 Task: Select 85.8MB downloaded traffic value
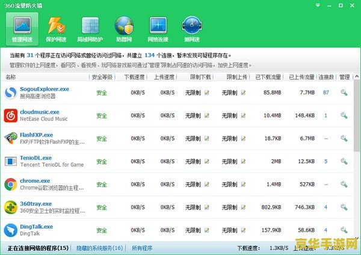point(272,93)
